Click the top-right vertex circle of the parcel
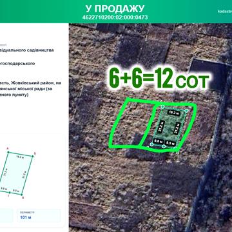Screen dimensions: 232x232 (186, 111)
